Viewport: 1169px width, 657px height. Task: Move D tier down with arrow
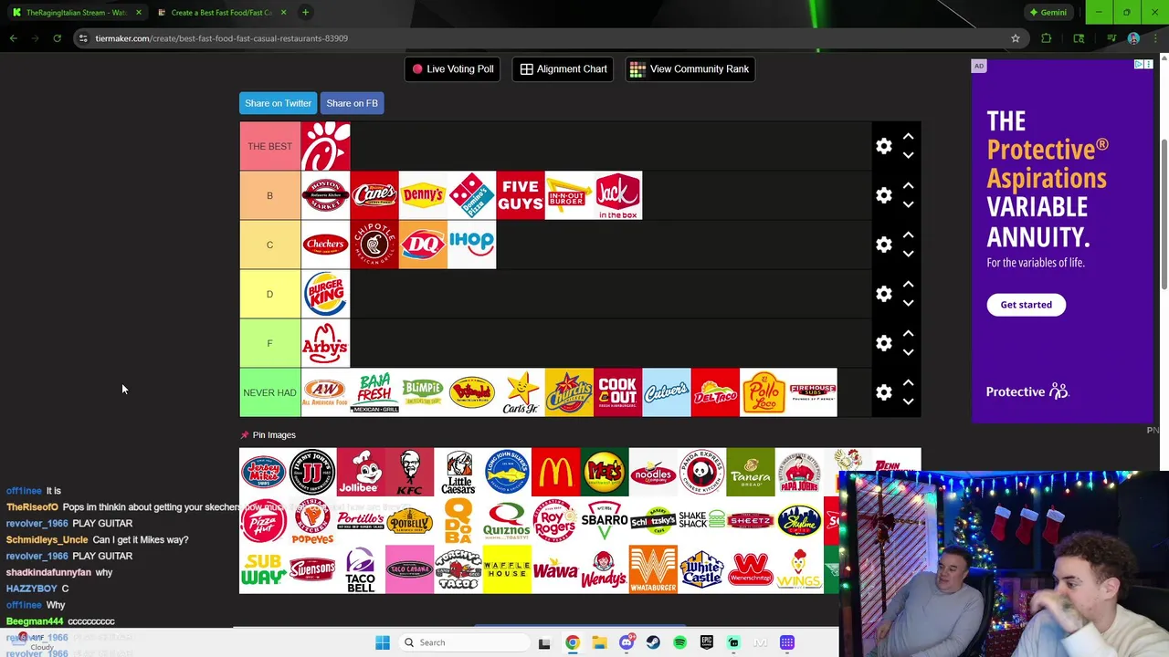click(908, 304)
